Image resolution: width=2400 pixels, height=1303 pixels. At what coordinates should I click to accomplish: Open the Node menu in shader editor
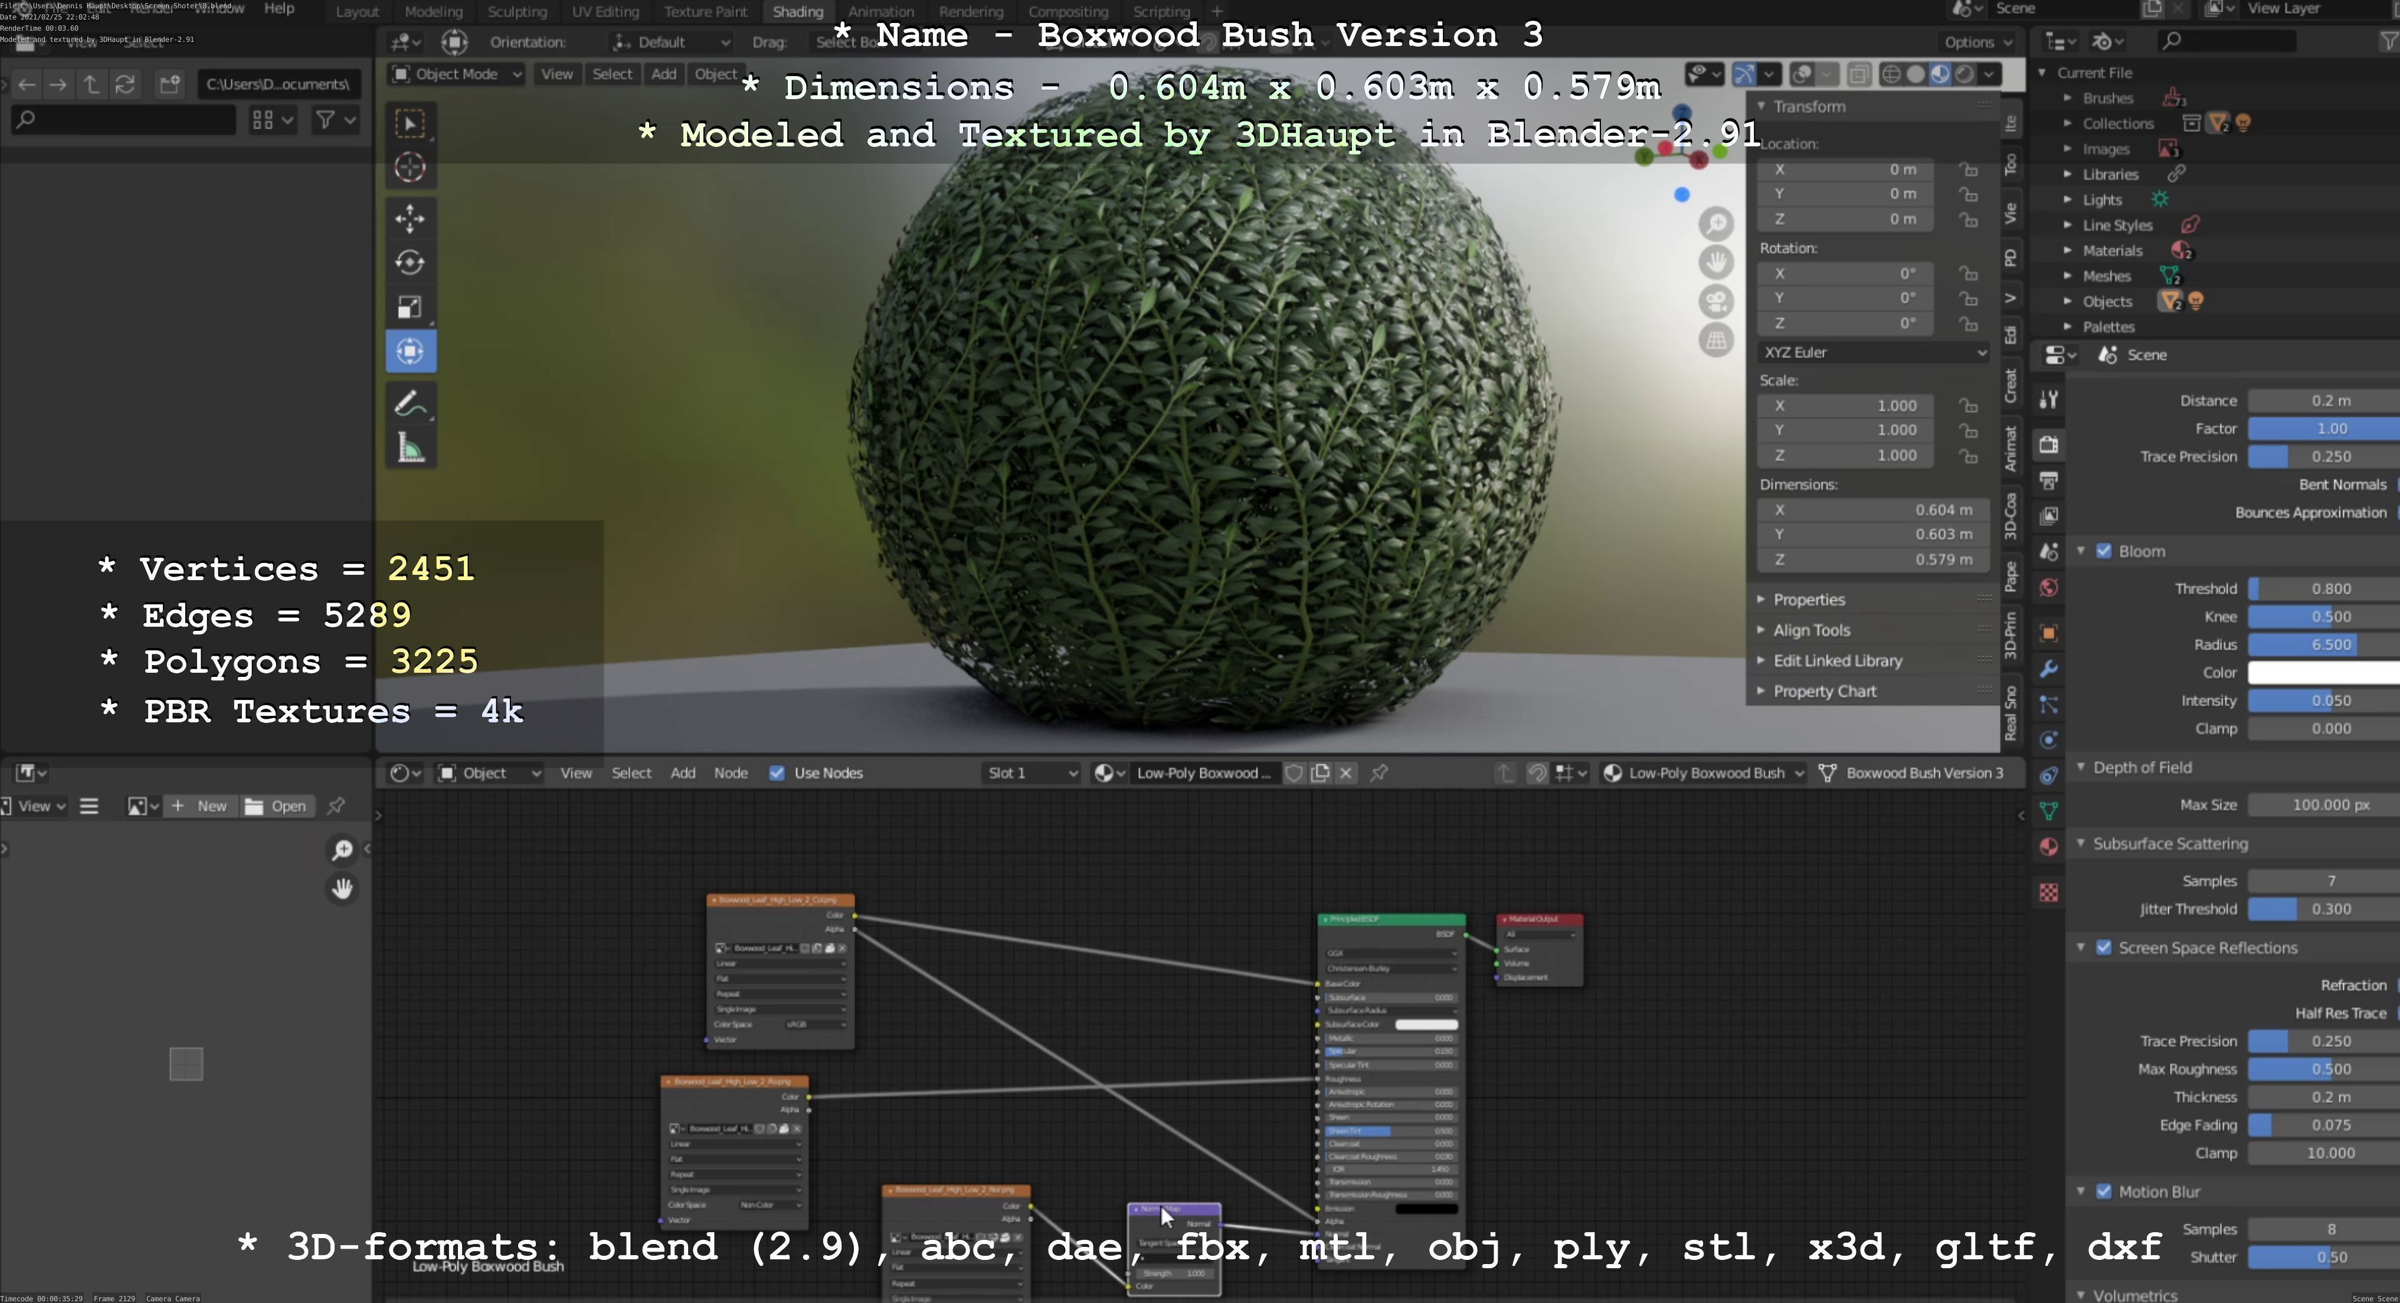click(731, 773)
